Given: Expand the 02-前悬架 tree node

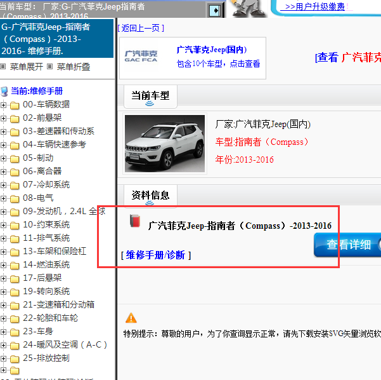Looking at the screenshot, I should point(3,118).
